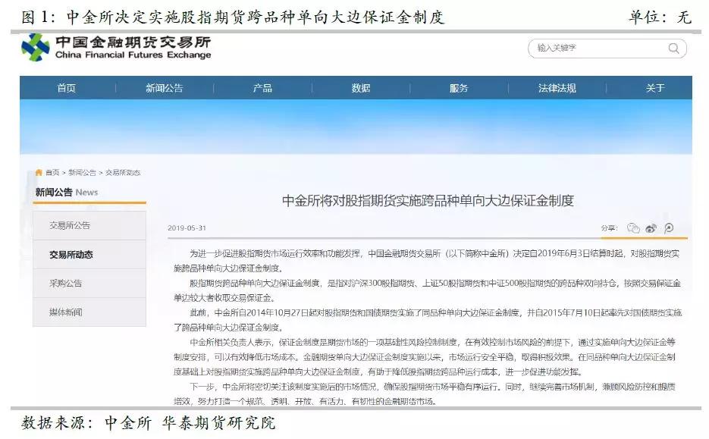709x439 pixels.
Task: Click the home icon in the breadcrumb
Action: coord(39,172)
